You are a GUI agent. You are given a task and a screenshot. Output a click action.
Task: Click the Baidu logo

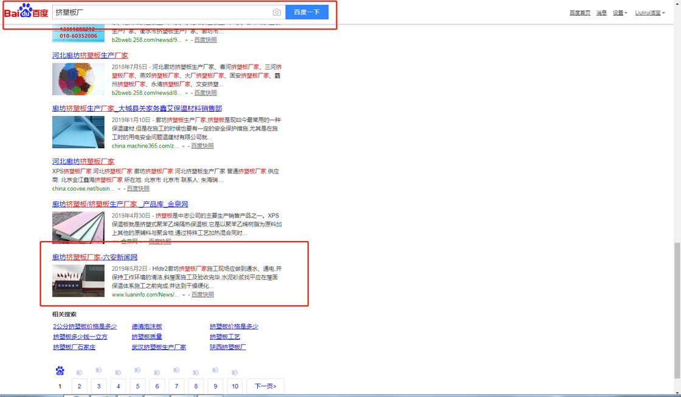(x=26, y=12)
